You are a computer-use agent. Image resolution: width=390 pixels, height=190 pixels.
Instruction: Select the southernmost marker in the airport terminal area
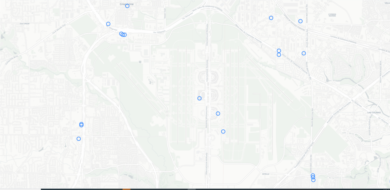[x=223, y=132]
